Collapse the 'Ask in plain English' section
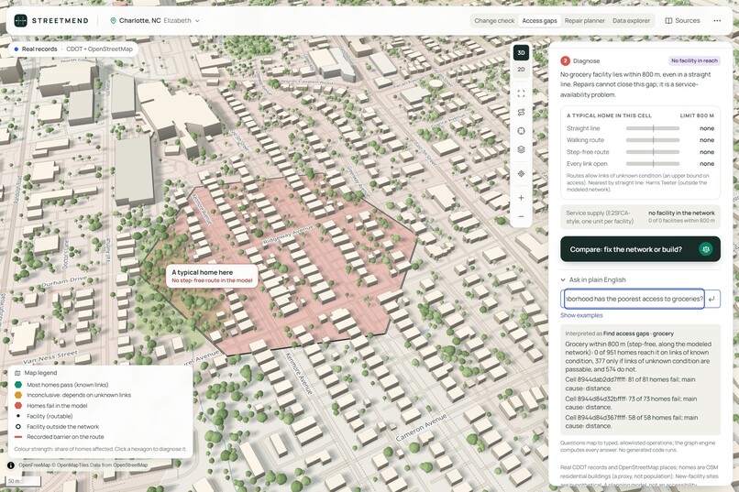Screen dimensions: 739x492 pyautogui.click(x=593, y=279)
